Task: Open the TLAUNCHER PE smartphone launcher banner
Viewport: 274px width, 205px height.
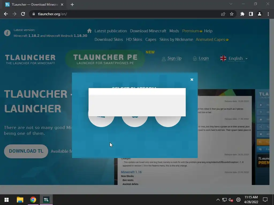Action: [105, 59]
